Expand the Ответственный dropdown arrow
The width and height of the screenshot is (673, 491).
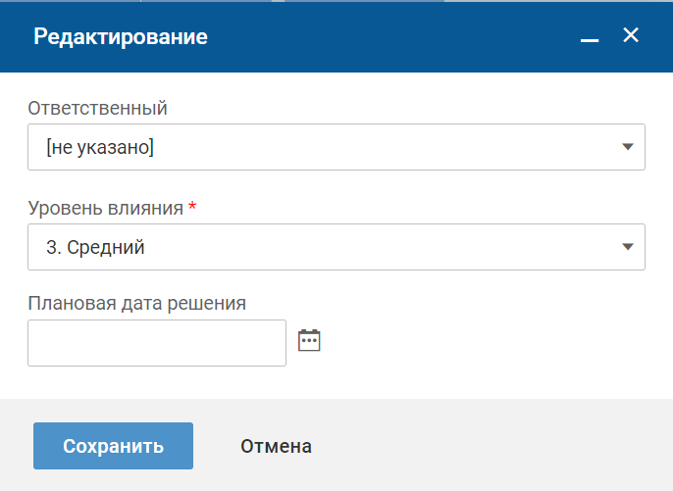(x=628, y=147)
